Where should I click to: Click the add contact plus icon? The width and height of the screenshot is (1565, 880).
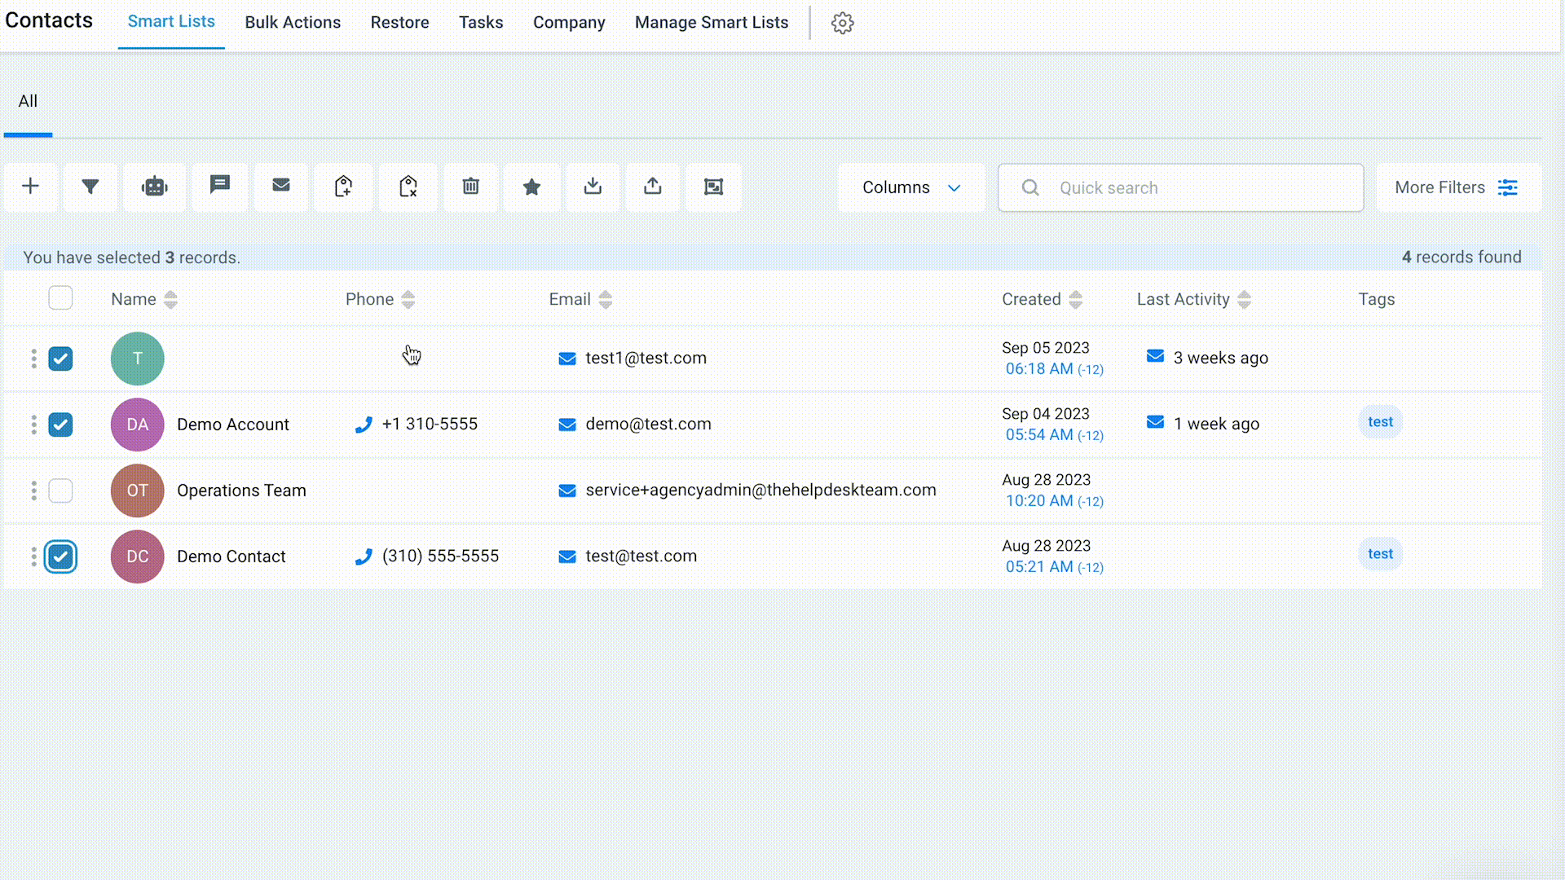point(30,187)
